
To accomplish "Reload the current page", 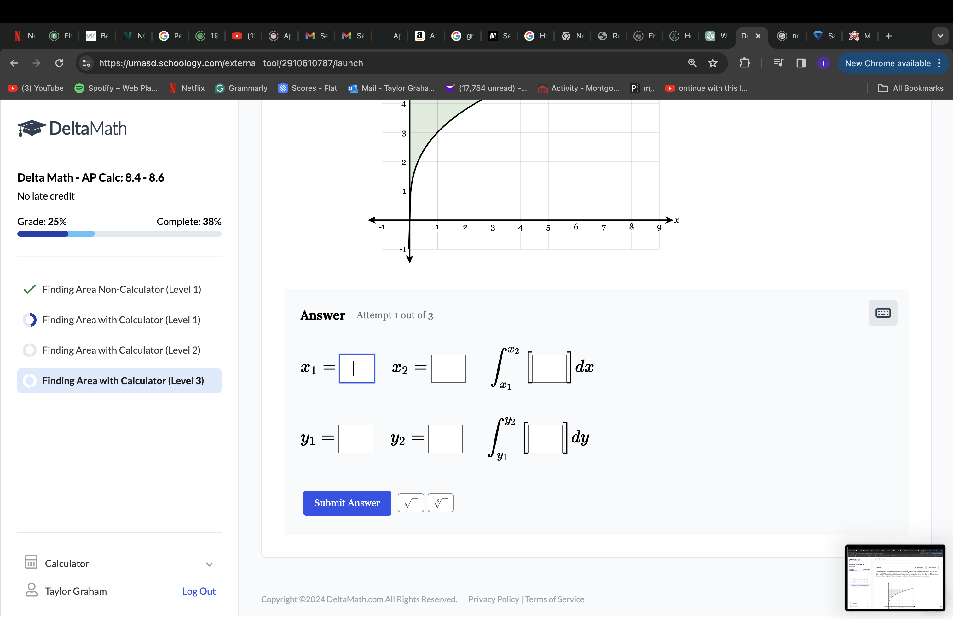I will point(59,63).
